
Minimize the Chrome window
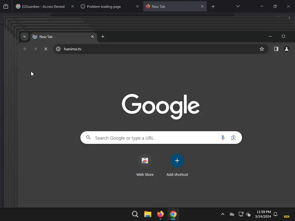point(270,36)
